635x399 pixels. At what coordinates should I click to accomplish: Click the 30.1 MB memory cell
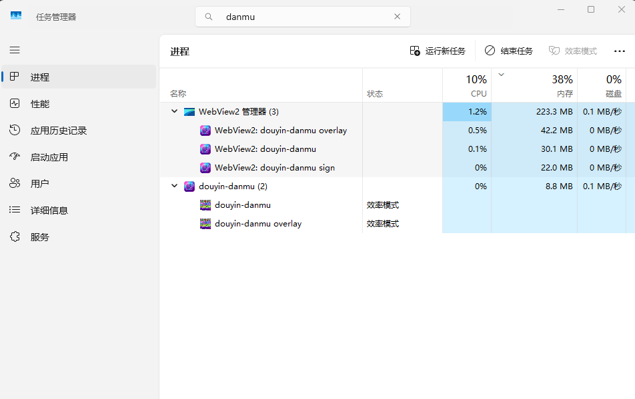pos(534,149)
